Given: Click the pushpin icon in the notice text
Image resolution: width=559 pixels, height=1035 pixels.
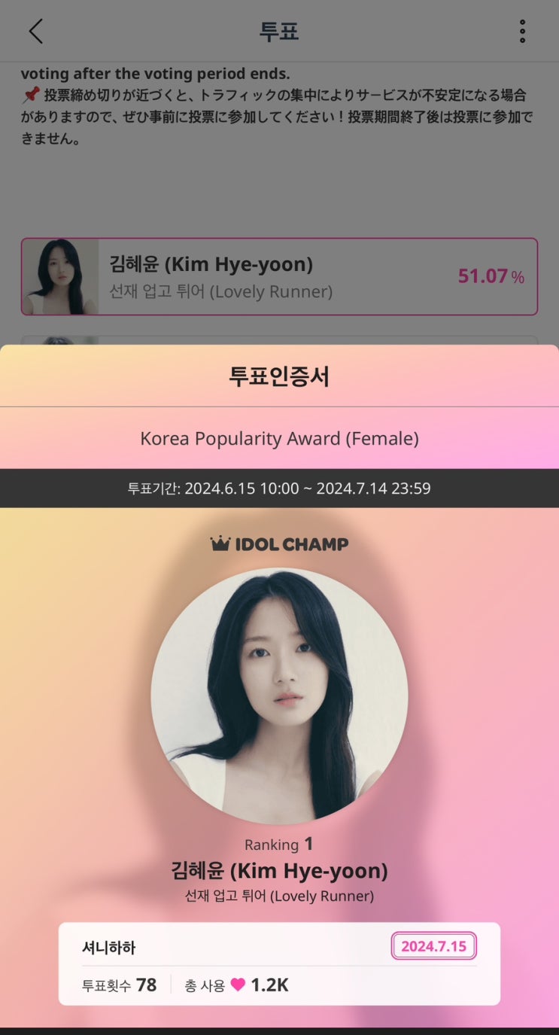Looking at the screenshot, I should pos(30,96).
